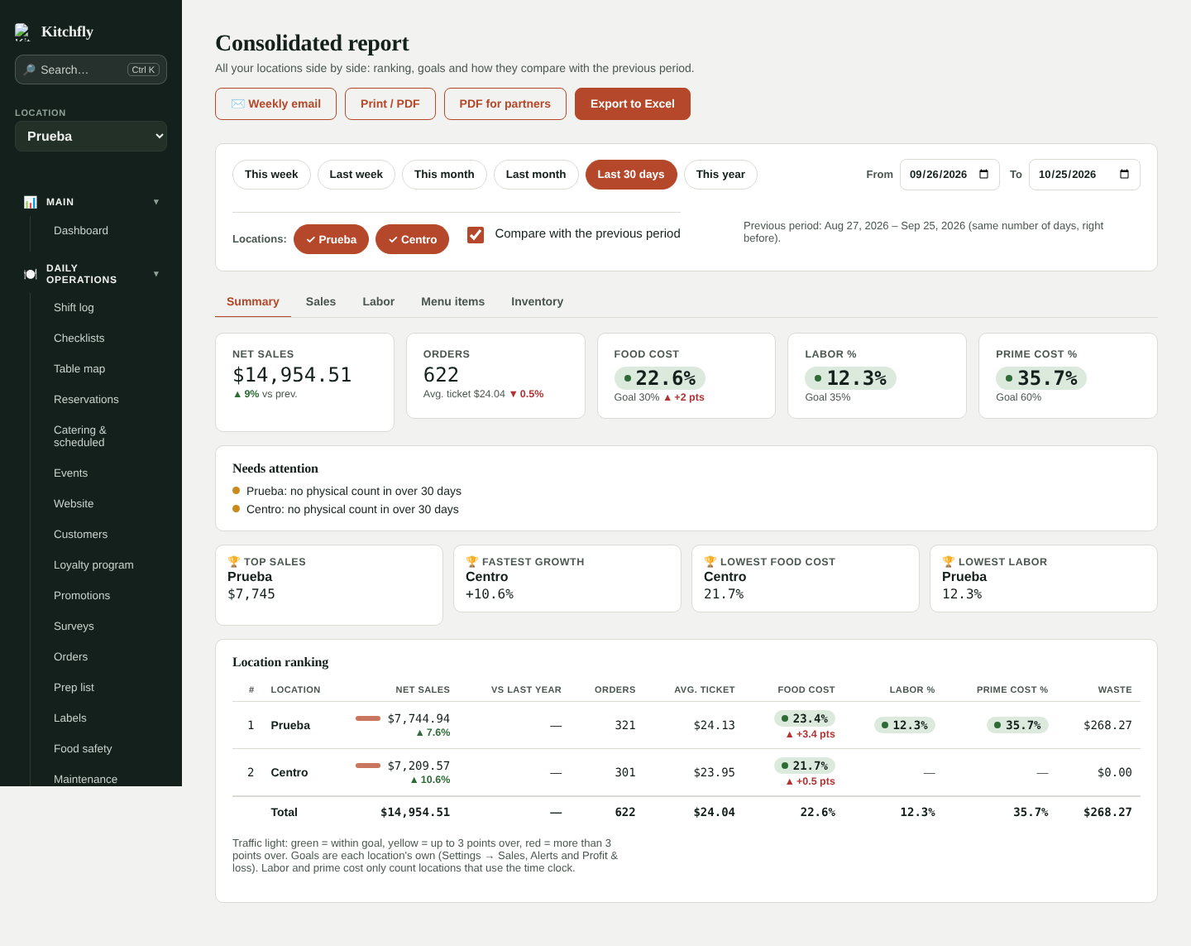This screenshot has width=1191, height=946.
Task: Open the Location dropdown showing Prueba
Action: (x=91, y=137)
